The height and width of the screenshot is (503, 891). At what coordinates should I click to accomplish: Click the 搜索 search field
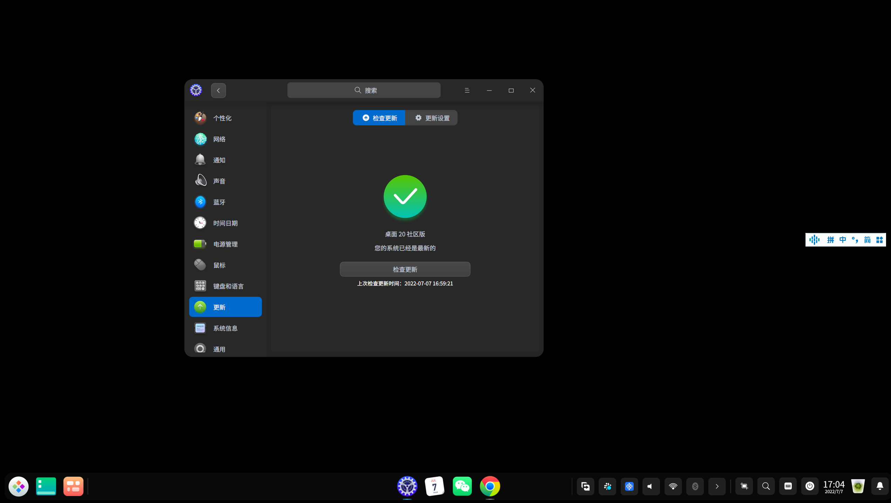point(364,90)
